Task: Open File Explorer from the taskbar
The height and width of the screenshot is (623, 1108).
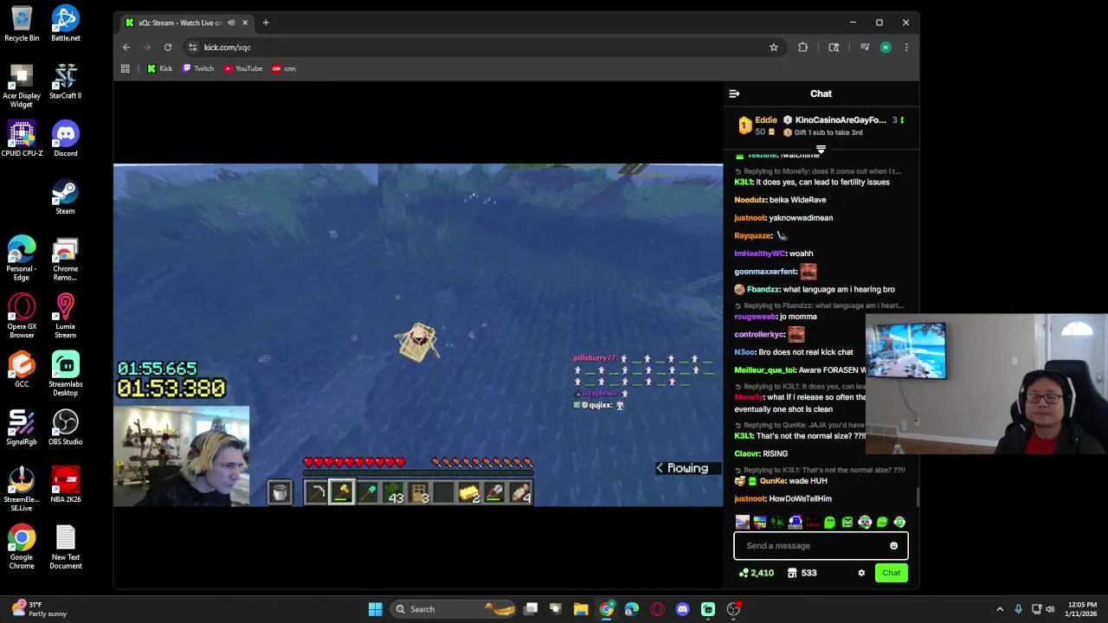Action: (x=581, y=609)
